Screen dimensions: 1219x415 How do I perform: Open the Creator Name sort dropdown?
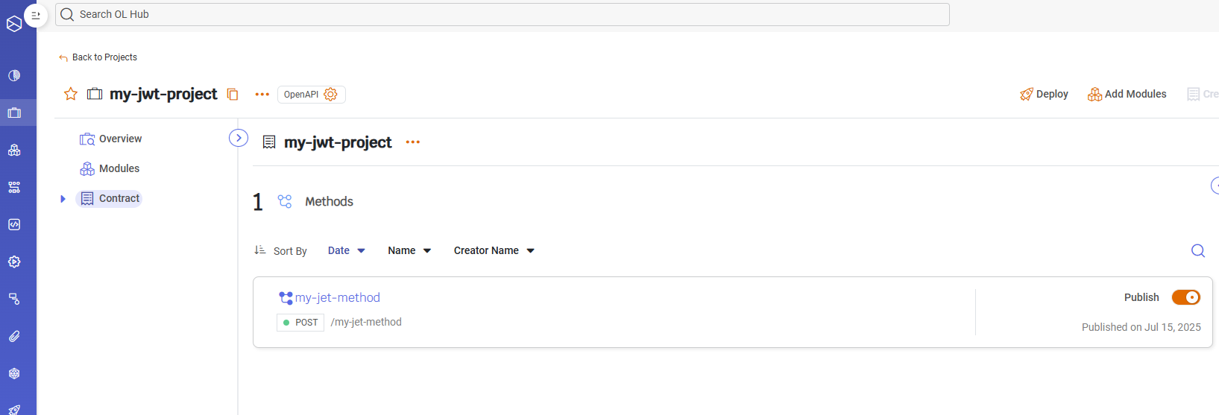pyautogui.click(x=494, y=250)
